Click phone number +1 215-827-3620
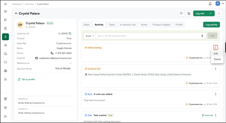Screen dimensions: 226x123 coord(63,53)
